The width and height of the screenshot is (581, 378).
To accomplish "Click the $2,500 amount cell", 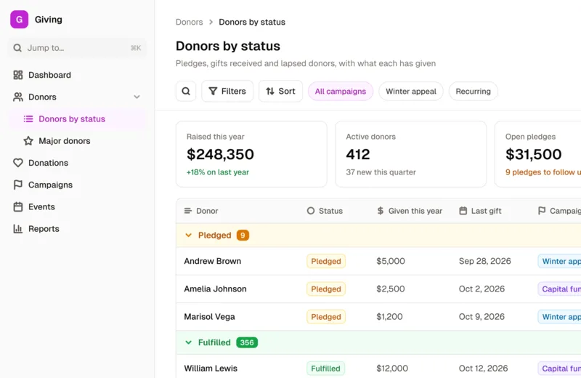I will coord(391,289).
